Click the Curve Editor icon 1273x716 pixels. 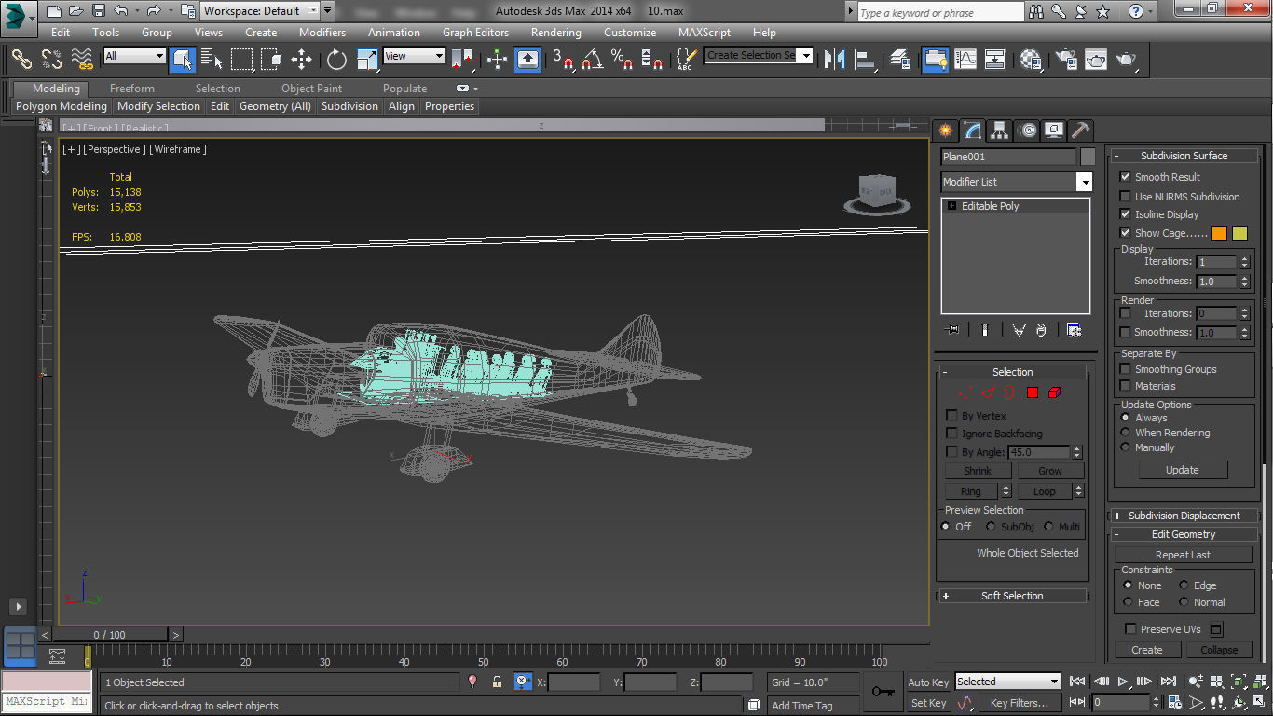[x=965, y=60]
